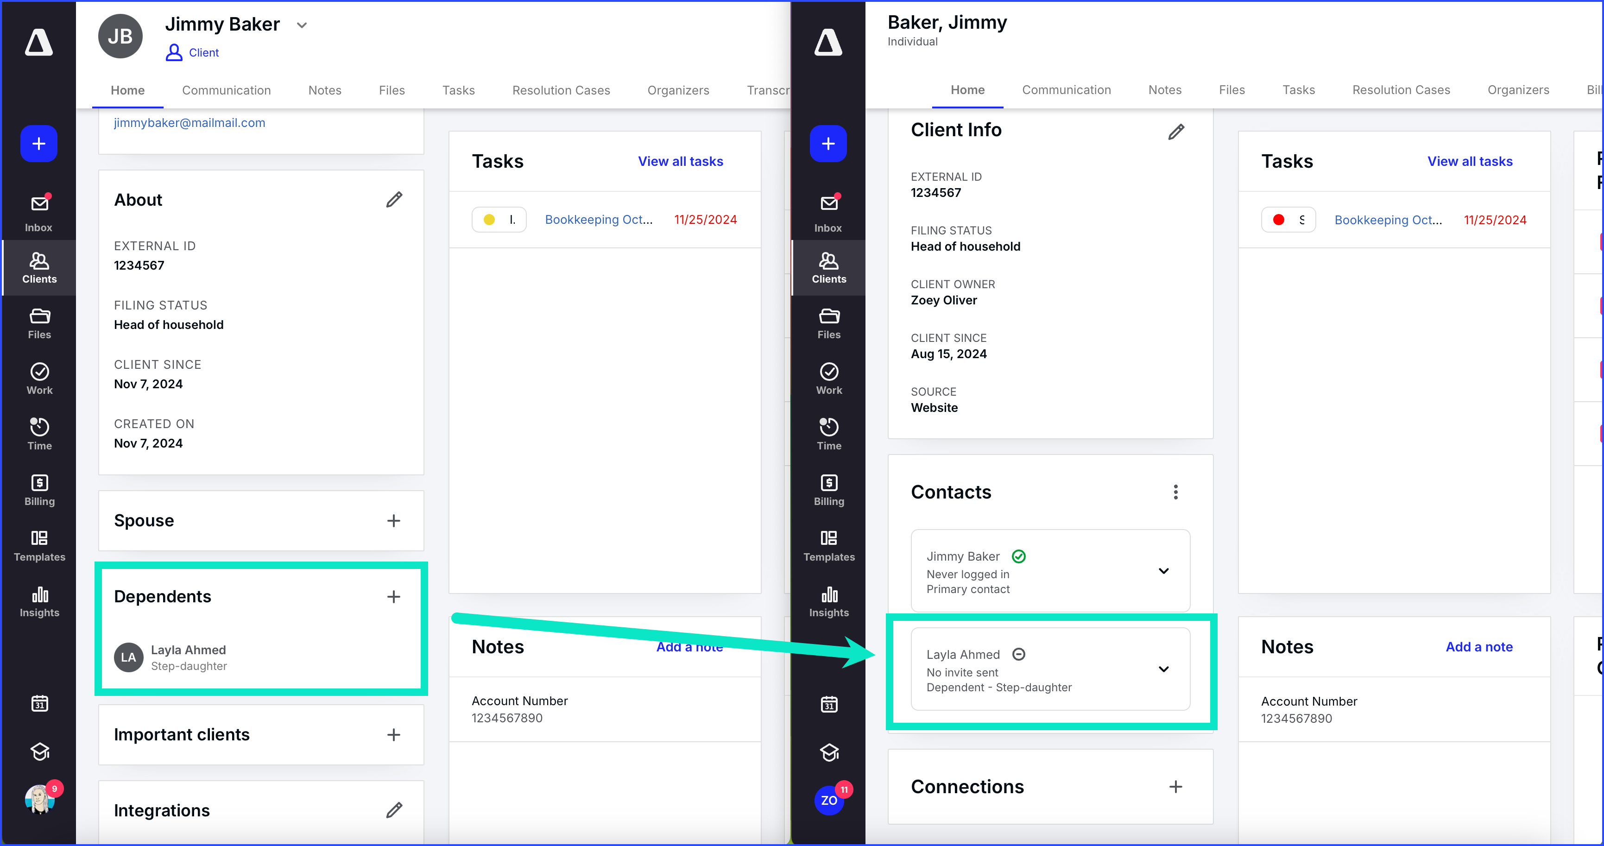1604x846 pixels.
Task: Edit Client Info using the pencil icon
Action: [x=1175, y=132]
